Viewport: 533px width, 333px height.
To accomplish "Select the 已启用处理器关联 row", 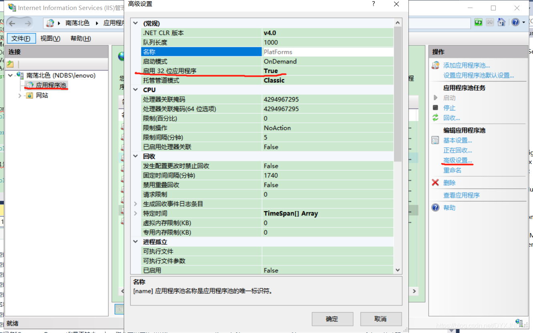I will (267, 147).
